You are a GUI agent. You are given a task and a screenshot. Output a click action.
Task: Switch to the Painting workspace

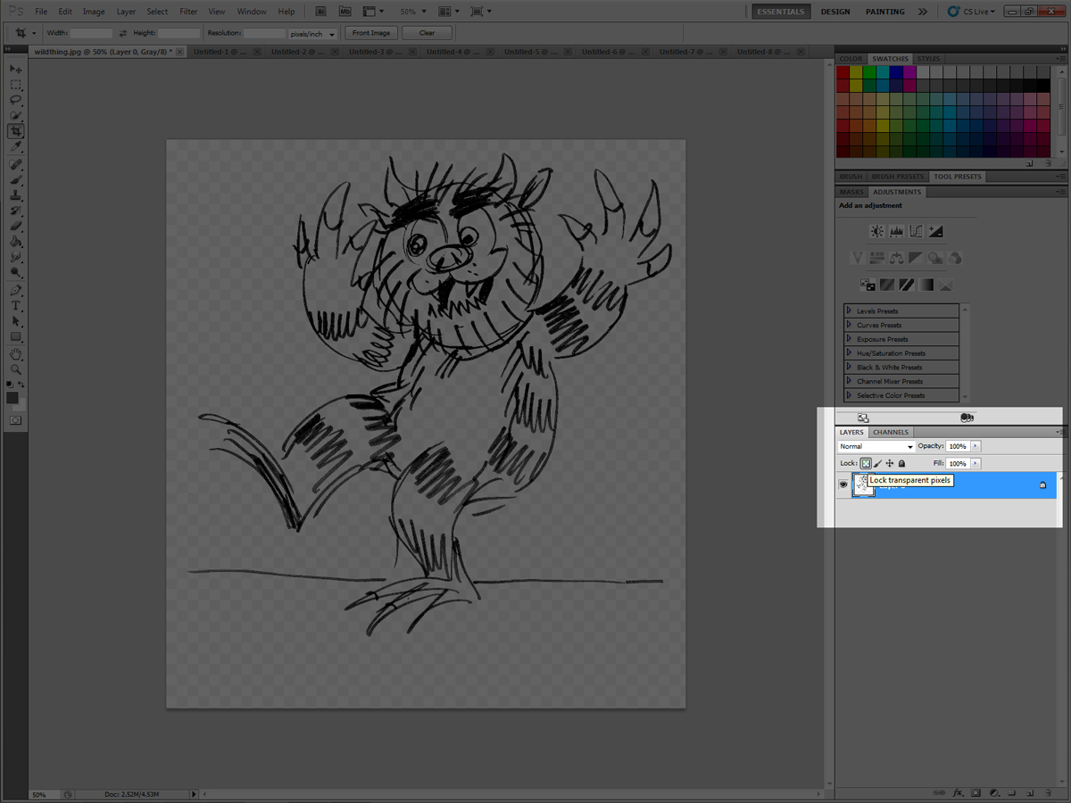point(884,12)
